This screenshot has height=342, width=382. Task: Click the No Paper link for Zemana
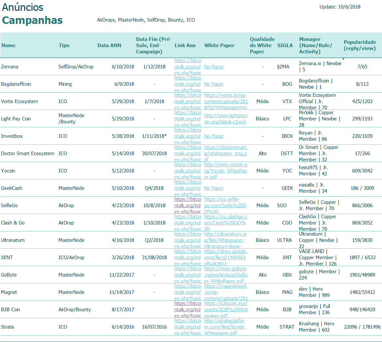click(x=214, y=66)
